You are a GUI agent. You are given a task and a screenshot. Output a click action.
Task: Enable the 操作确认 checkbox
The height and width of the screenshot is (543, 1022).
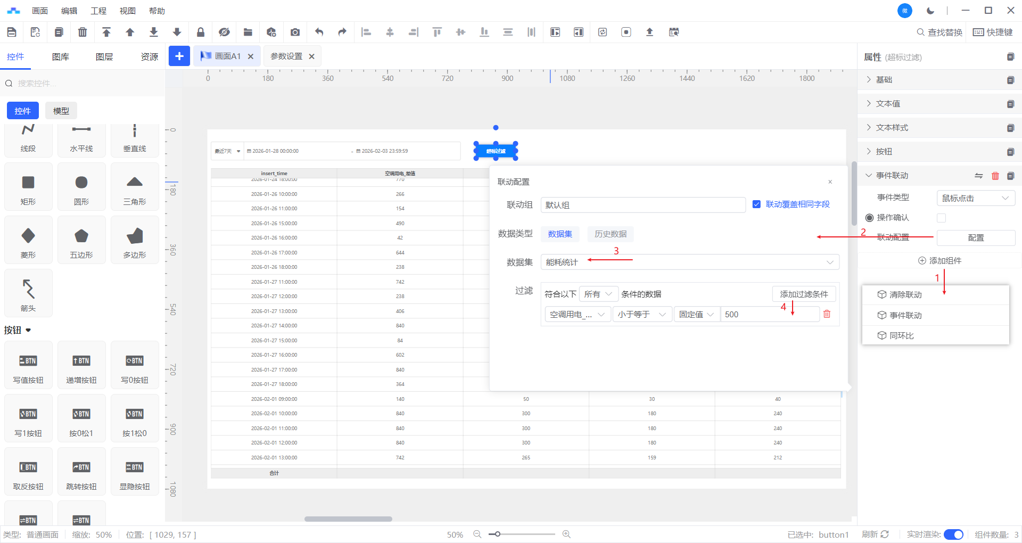coord(941,218)
